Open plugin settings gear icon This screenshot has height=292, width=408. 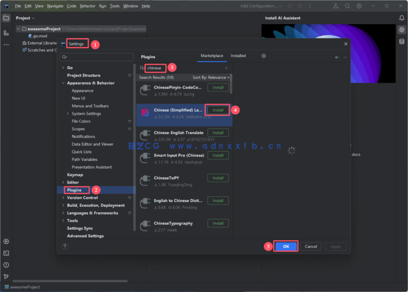pyautogui.click(x=263, y=56)
